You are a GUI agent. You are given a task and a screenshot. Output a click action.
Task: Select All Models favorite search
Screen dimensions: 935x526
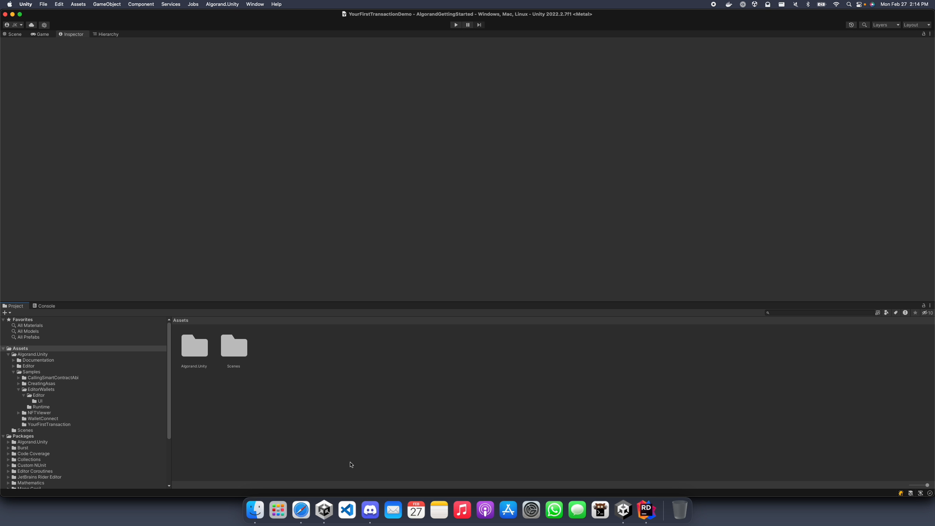28,331
